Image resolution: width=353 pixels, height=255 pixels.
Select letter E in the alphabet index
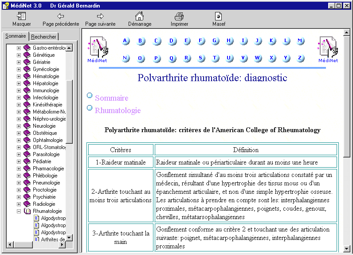point(186,41)
